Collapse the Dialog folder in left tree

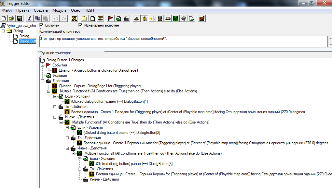coord(3,31)
